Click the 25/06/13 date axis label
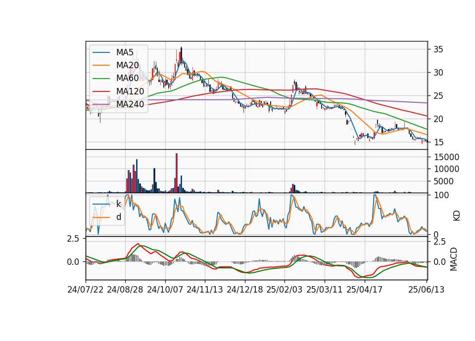The height and width of the screenshot is (341, 475). pos(427,290)
